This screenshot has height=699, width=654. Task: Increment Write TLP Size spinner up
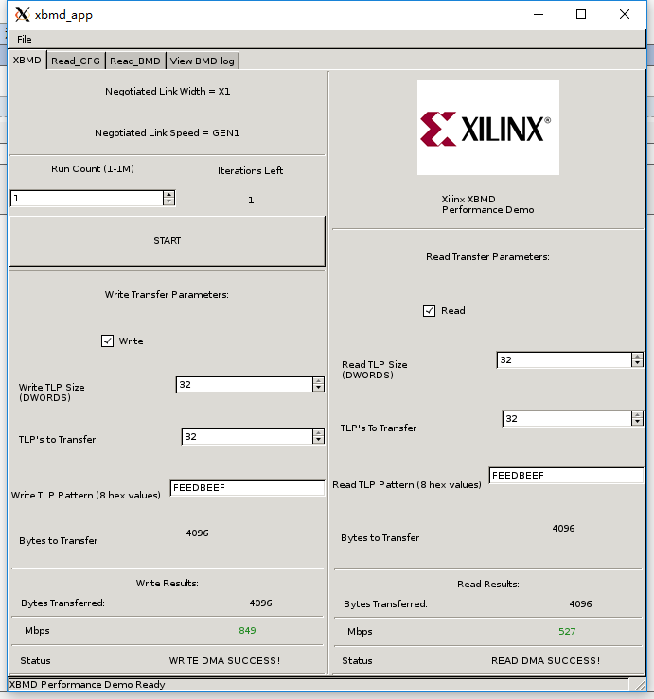pos(318,380)
